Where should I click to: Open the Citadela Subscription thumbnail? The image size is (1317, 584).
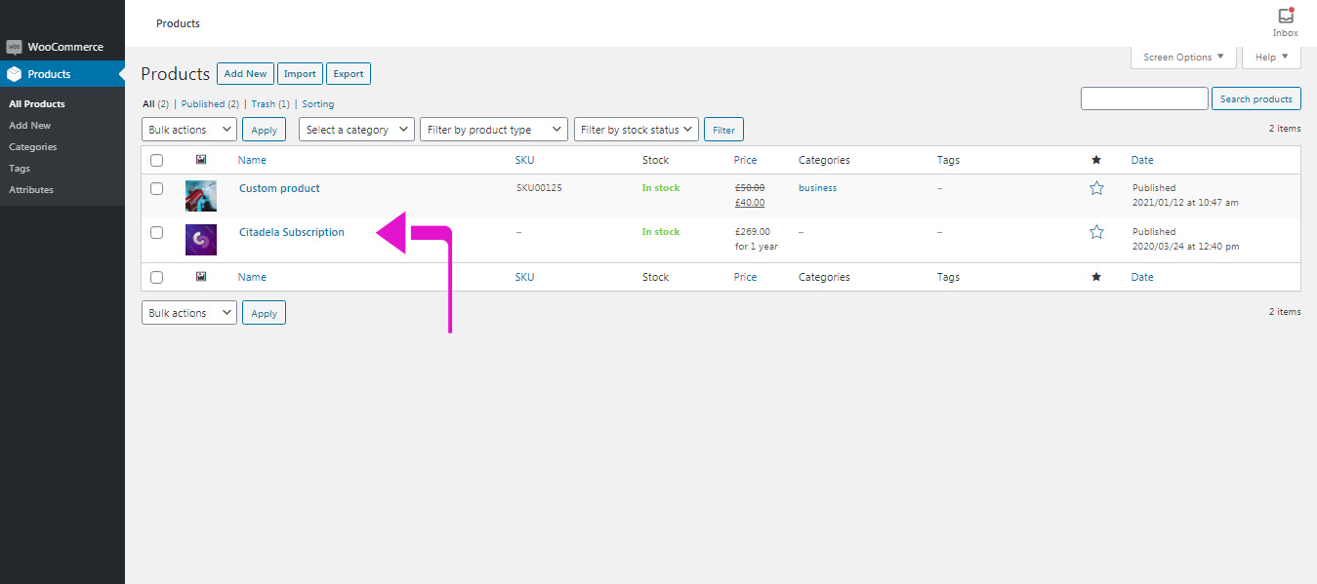coord(201,240)
